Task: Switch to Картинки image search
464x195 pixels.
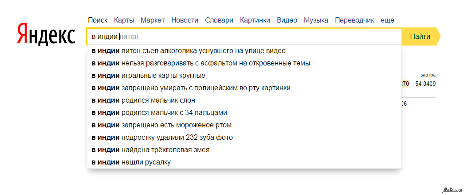Action: click(255, 20)
